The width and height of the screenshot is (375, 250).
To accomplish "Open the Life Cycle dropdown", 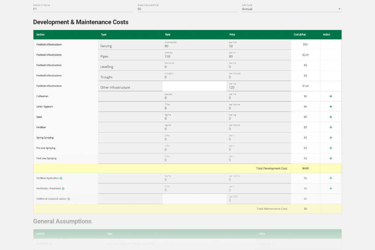I will tap(339, 9).
